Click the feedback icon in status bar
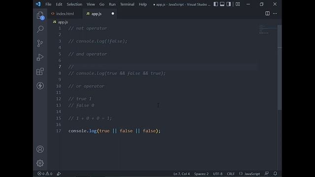 click(267, 174)
